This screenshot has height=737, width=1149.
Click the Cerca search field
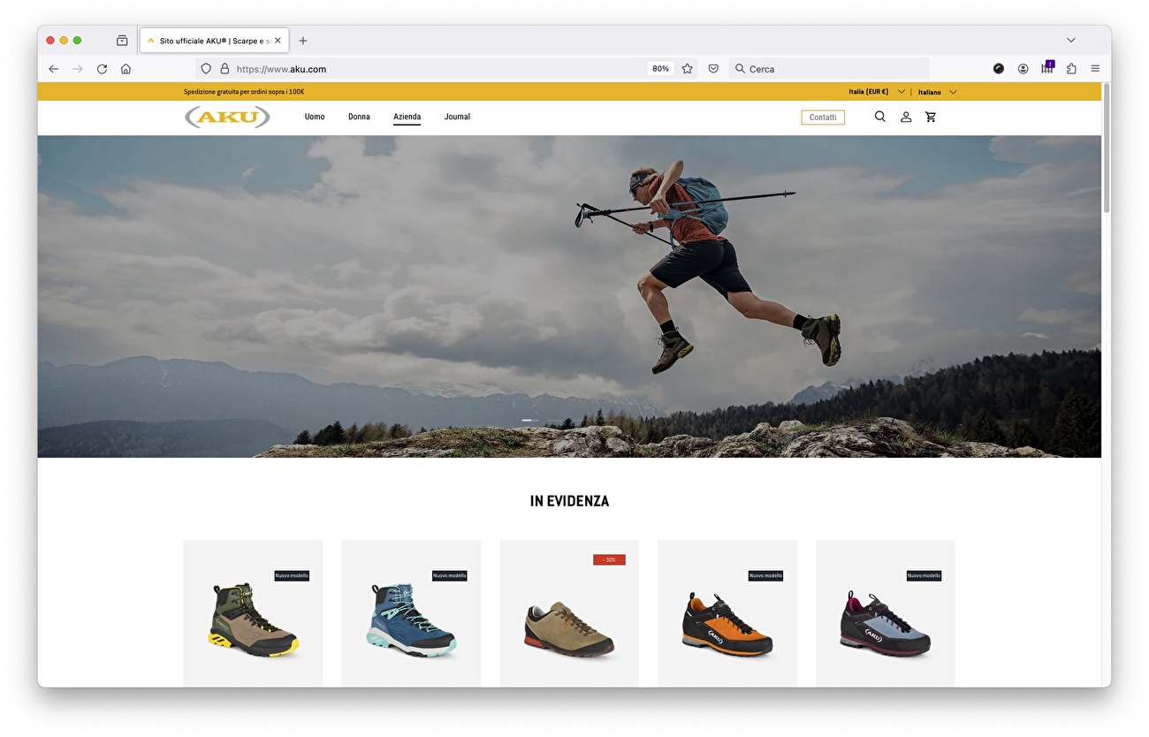[x=829, y=69]
